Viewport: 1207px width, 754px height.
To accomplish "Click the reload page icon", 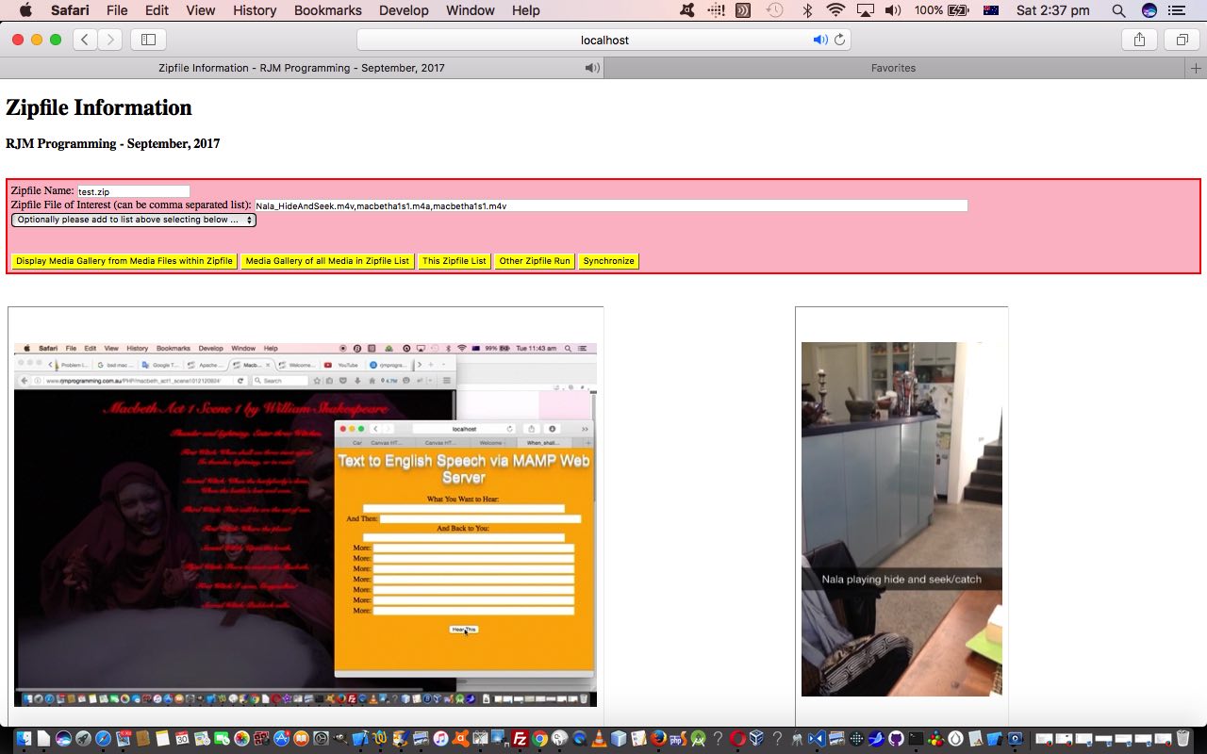I will pyautogui.click(x=839, y=40).
